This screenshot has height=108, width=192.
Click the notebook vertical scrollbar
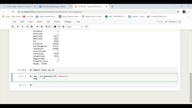(191, 88)
